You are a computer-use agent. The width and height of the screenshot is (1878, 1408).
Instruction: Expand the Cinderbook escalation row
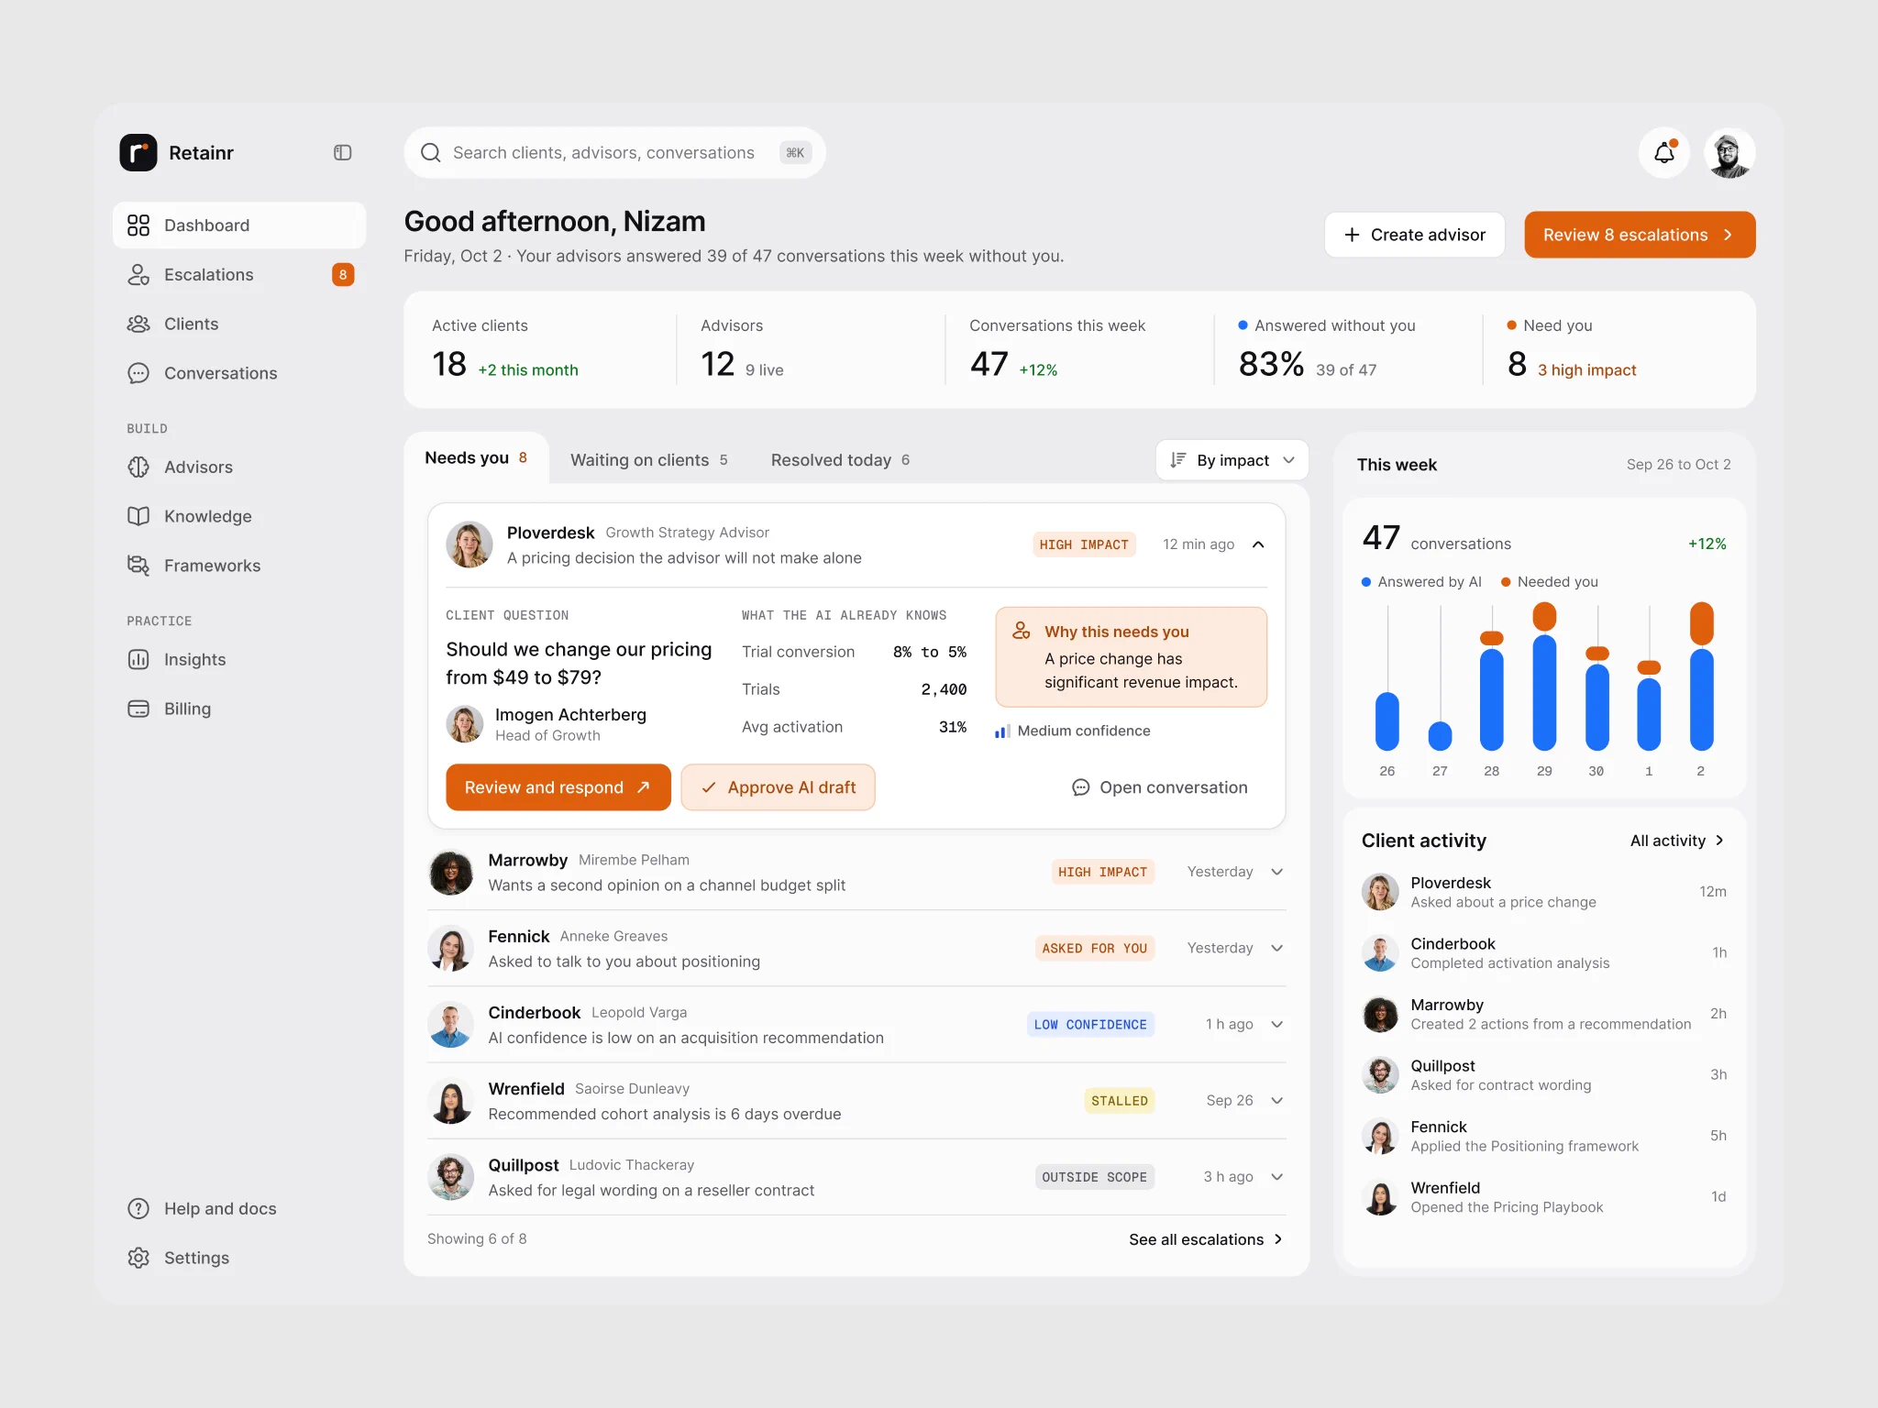tap(1277, 1024)
